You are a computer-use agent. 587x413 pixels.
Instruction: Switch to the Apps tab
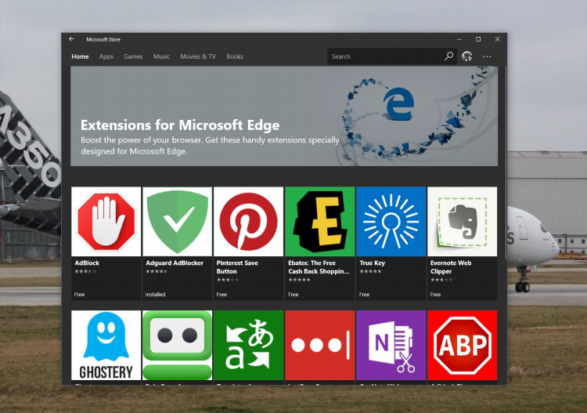click(106, 56)
